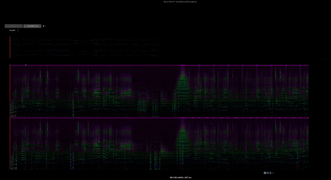
Task: Switch to the ファイルグループ 1 tab
Action: (13, 26)
